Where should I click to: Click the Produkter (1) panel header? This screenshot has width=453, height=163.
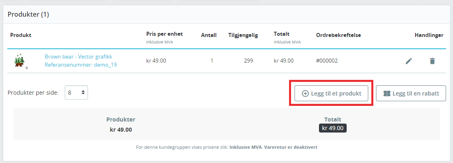coord(29,14)
